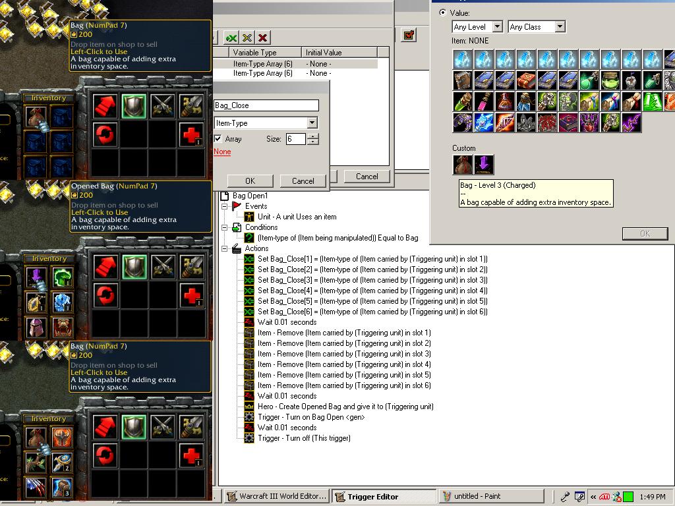The image size is (675, 506).
Task: Pick the scroll with red ribbon icon
Action: 631,101
